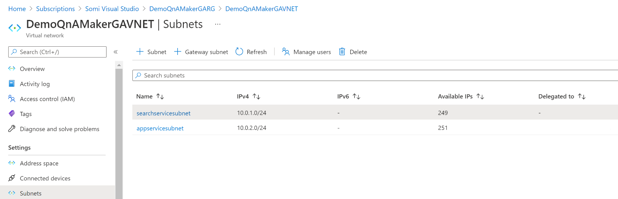Sort subnets by Name column

[x=160, y=96]
